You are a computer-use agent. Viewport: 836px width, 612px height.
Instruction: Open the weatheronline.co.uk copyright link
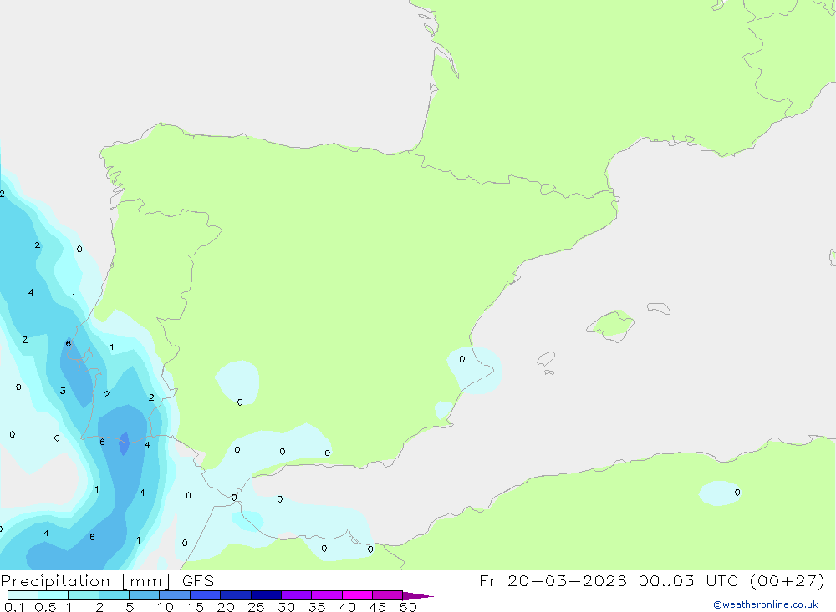(x=766, y=604)
